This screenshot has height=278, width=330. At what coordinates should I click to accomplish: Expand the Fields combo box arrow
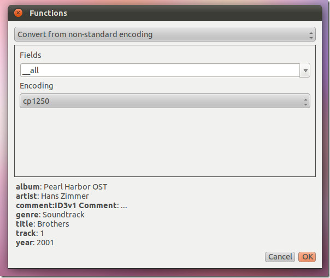click(305, 70)
